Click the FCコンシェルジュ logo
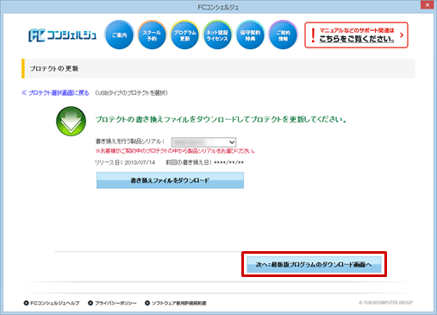The image size is (437, 315). coord(62,35)
